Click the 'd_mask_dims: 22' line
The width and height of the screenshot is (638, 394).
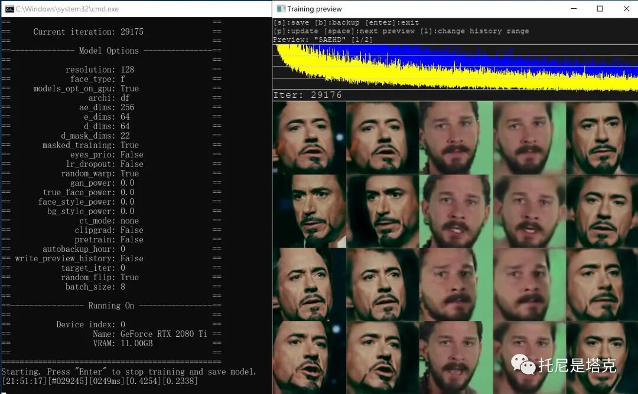click(x=95, y=136)
